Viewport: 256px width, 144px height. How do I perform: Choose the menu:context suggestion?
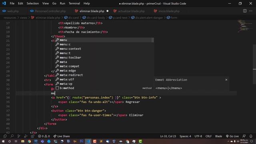click(104, 49)
